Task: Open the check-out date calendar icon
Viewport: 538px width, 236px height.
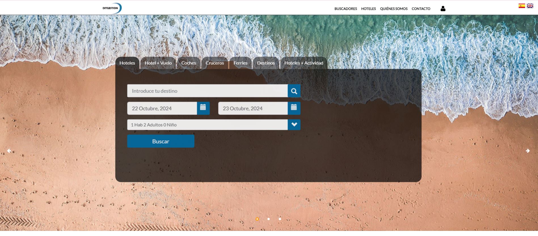Action: pyautogui.click(x=294, y=108)
